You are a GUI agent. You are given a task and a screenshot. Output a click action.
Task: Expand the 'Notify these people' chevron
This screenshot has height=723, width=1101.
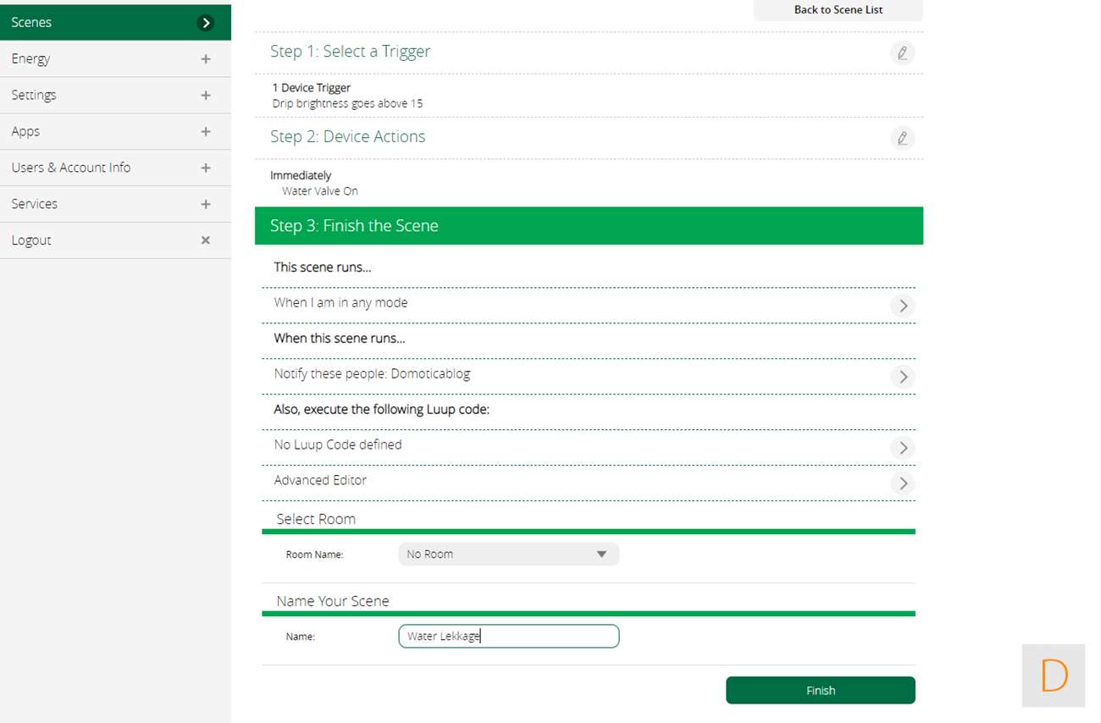(x=902, y=377)
